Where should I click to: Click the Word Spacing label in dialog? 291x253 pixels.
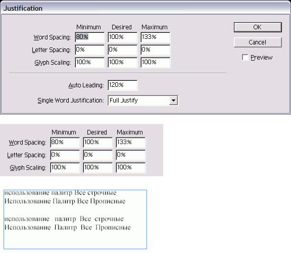(x=53, y=37)
